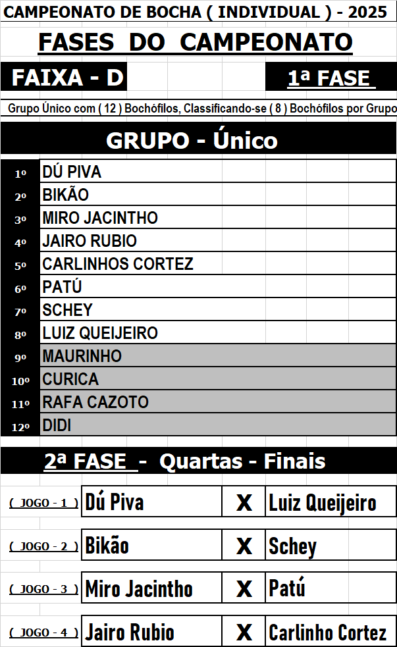Click the gray RAFA CAZOTO cell
Screen dimensions: 397x647
tap(217, 402)
